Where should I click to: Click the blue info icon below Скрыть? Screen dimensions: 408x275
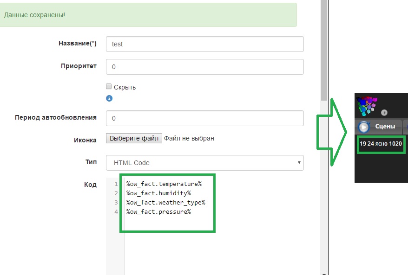109,98
